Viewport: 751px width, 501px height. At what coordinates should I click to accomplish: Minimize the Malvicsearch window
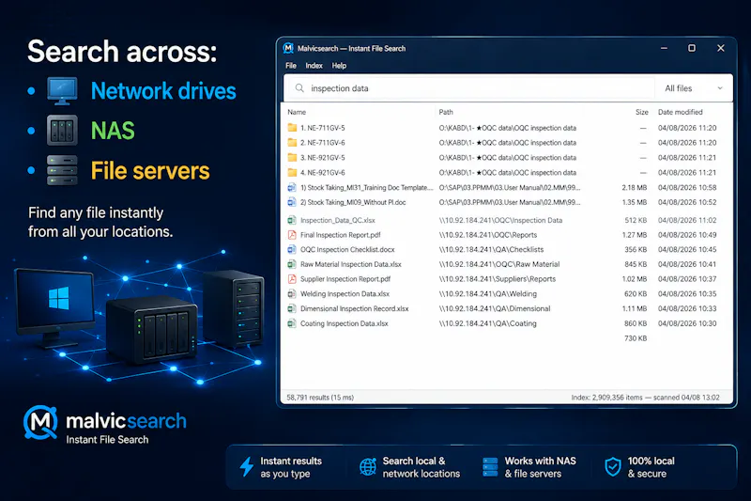(x=664, y=48)
